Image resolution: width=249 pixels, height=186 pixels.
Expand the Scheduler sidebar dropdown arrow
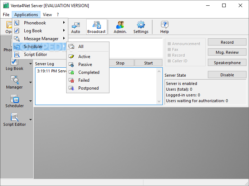pyautogui.click(x=31, y=101)
